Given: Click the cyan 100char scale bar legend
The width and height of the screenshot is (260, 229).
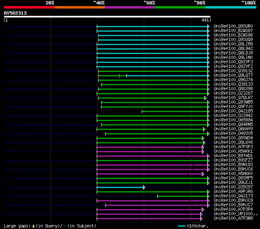Looking at the screenshot, I should pos(182,226).
